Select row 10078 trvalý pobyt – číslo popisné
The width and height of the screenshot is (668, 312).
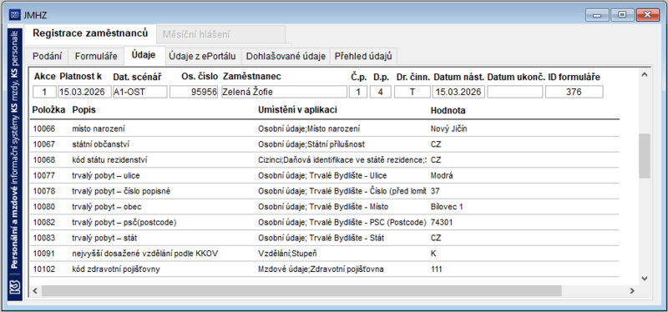pyautogui.click(x=324, y=191)
